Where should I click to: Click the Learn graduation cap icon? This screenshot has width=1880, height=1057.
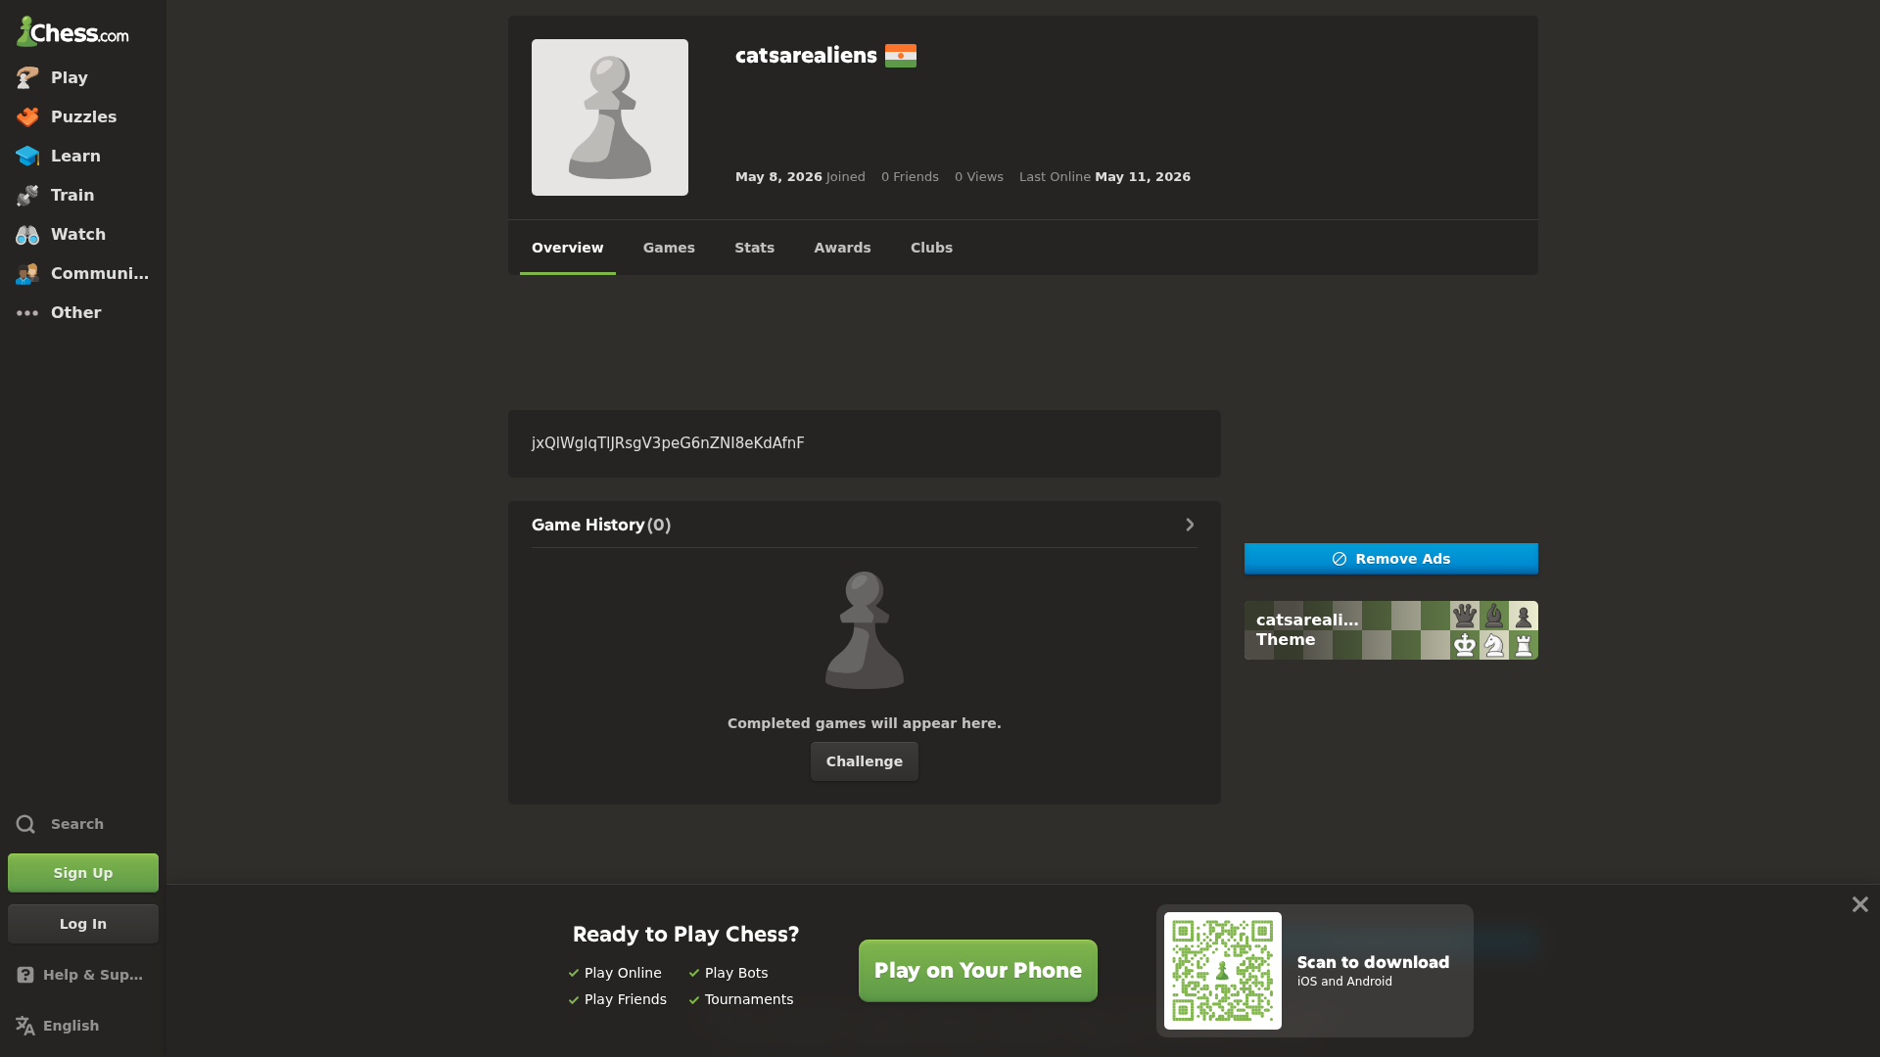click(27, 156)
